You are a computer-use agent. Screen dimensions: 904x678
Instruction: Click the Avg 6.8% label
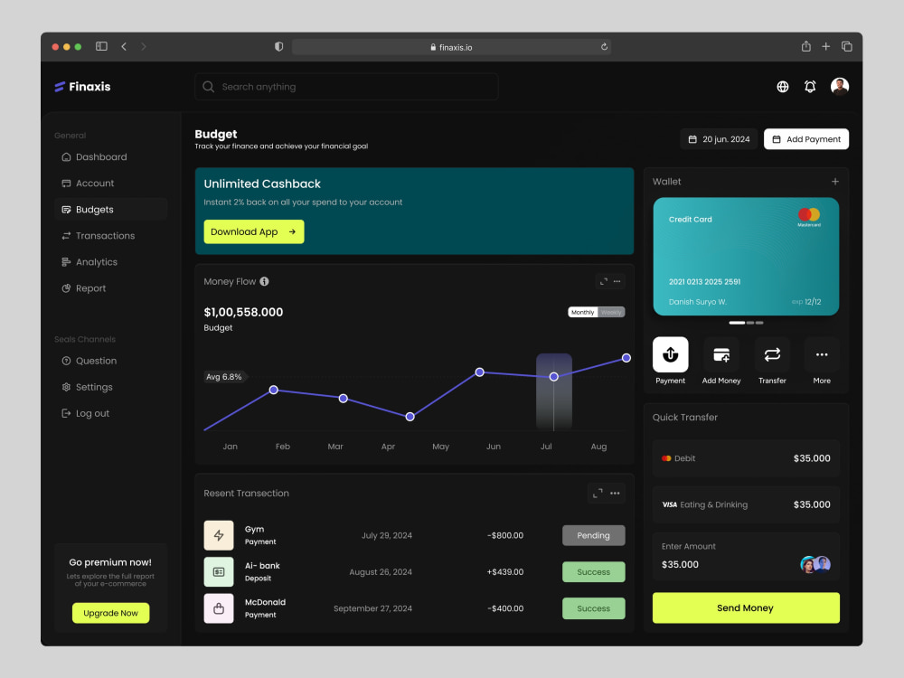click(x=224, y=376)
